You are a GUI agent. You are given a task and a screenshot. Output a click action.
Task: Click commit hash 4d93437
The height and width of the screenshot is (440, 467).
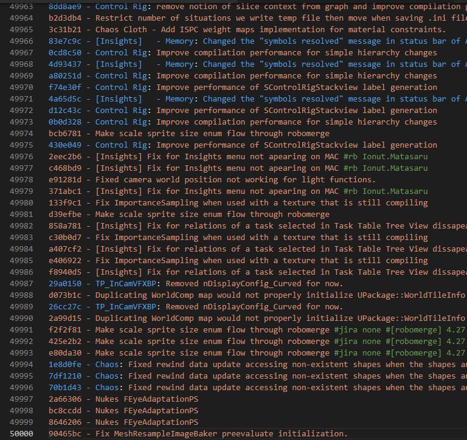[x=65, y=64]
